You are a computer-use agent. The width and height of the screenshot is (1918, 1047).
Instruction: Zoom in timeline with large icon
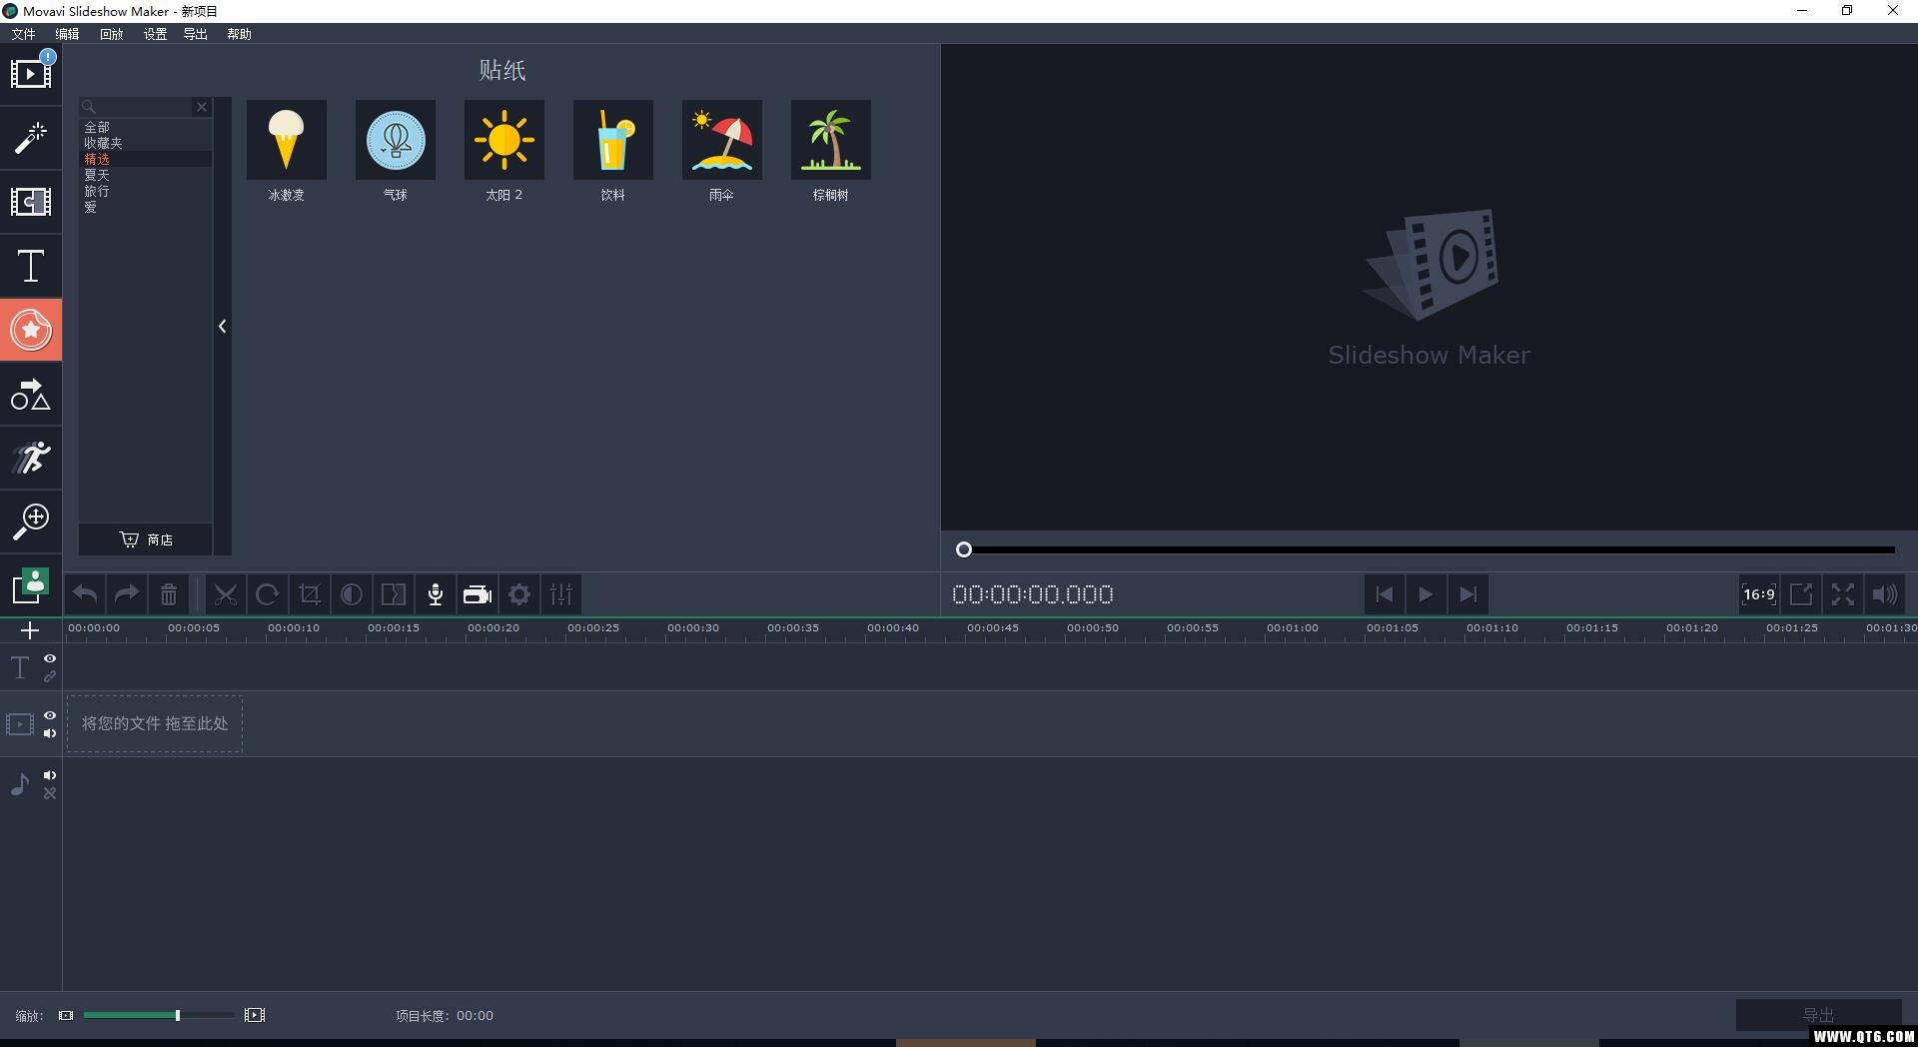(255, 1015)
